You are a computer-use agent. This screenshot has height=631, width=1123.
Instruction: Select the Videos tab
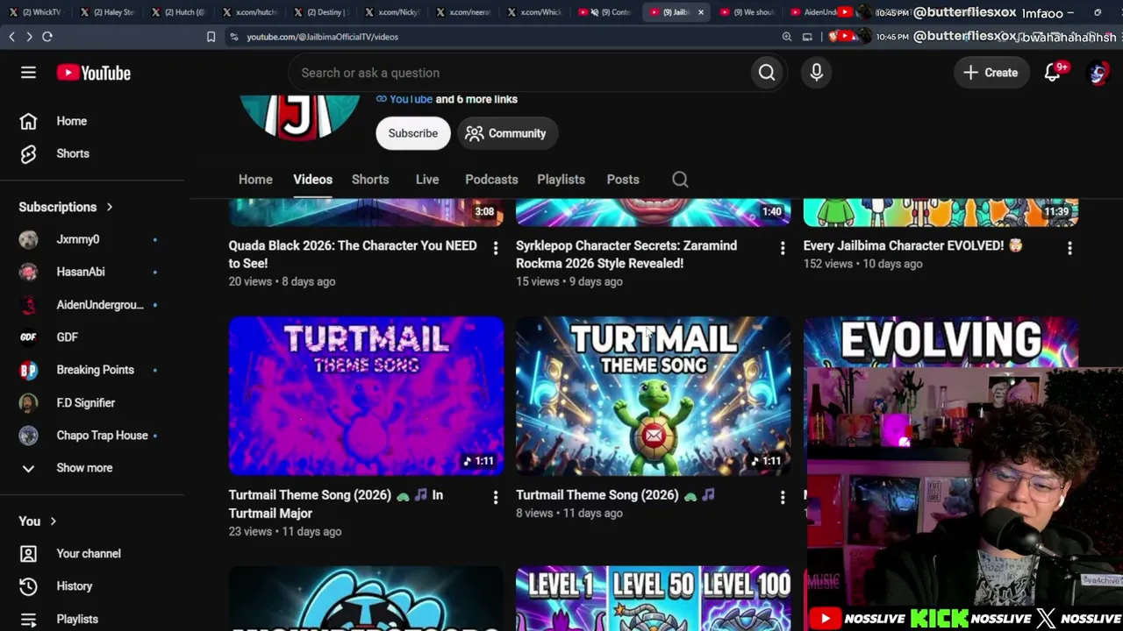coord(312,180)
